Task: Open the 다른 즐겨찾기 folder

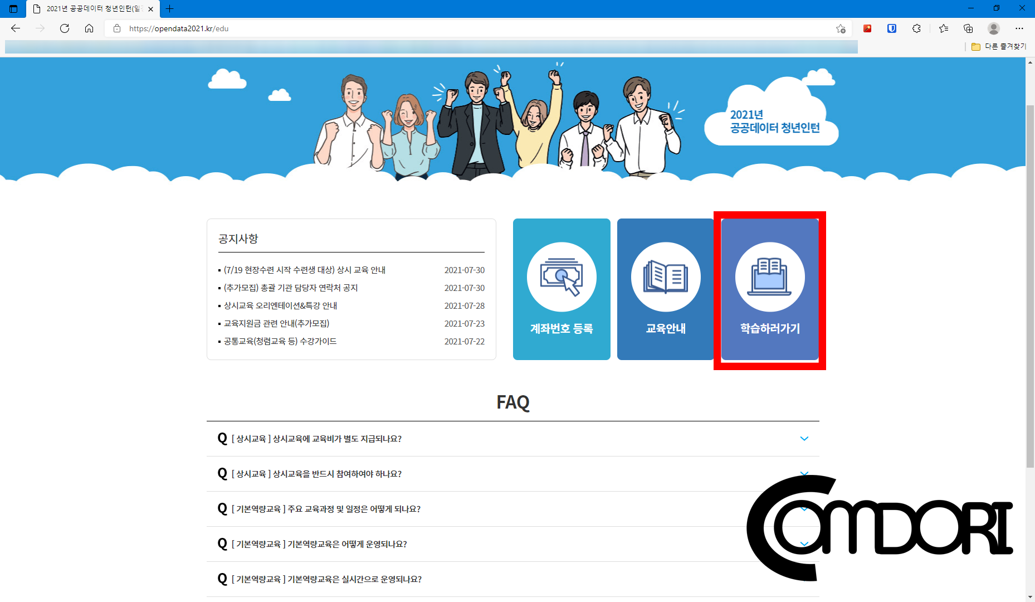Action: (999, 47)
